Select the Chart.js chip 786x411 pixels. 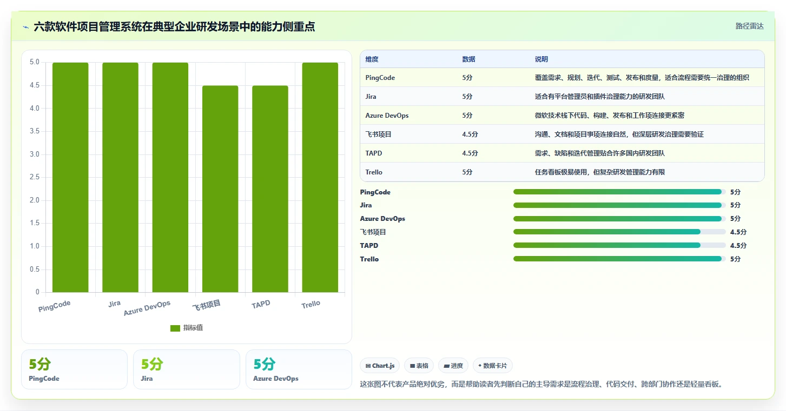click(x=380, y=366)
